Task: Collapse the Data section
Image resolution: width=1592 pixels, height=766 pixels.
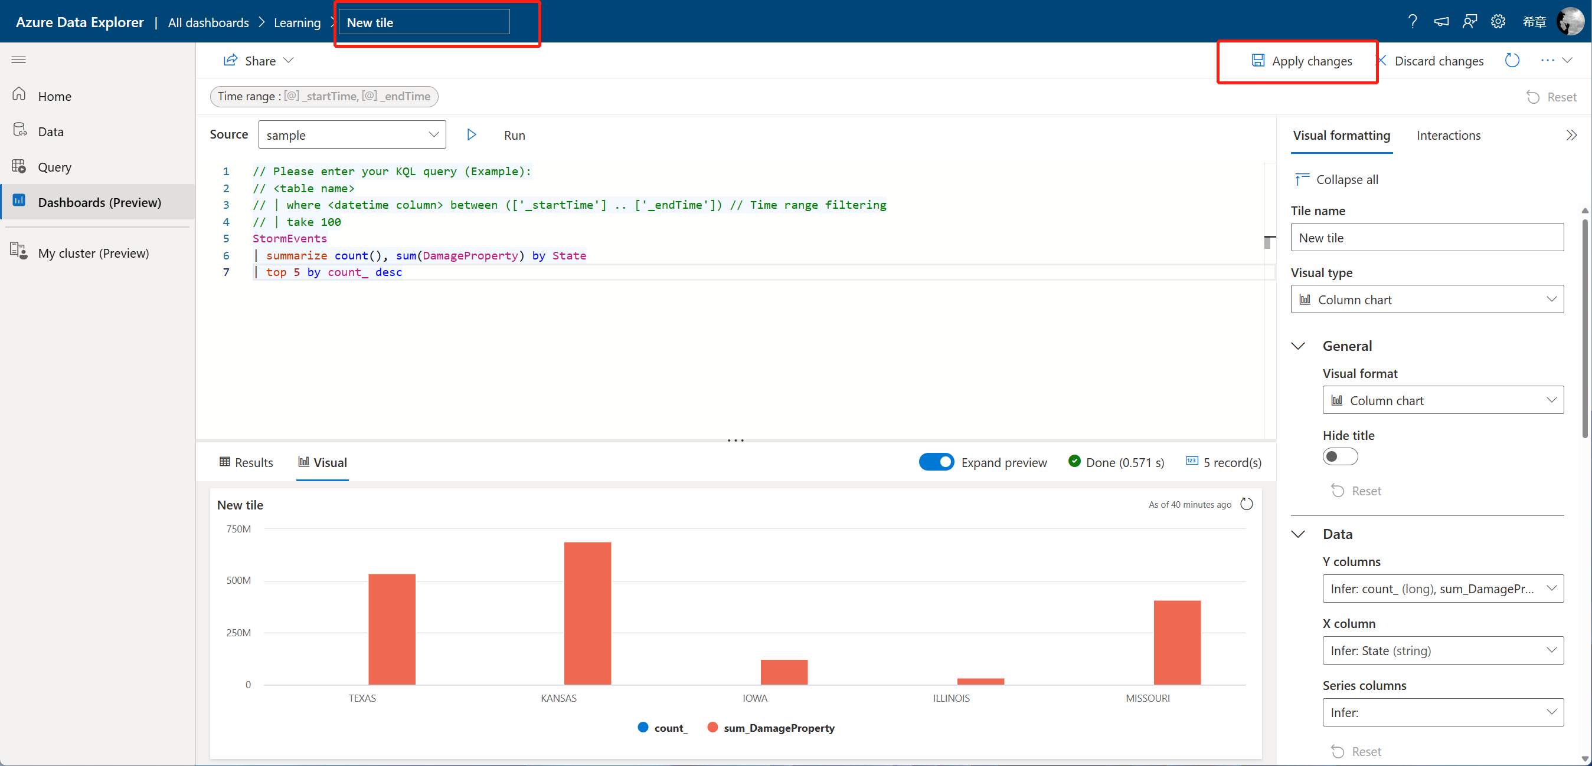Action: 1299,534
